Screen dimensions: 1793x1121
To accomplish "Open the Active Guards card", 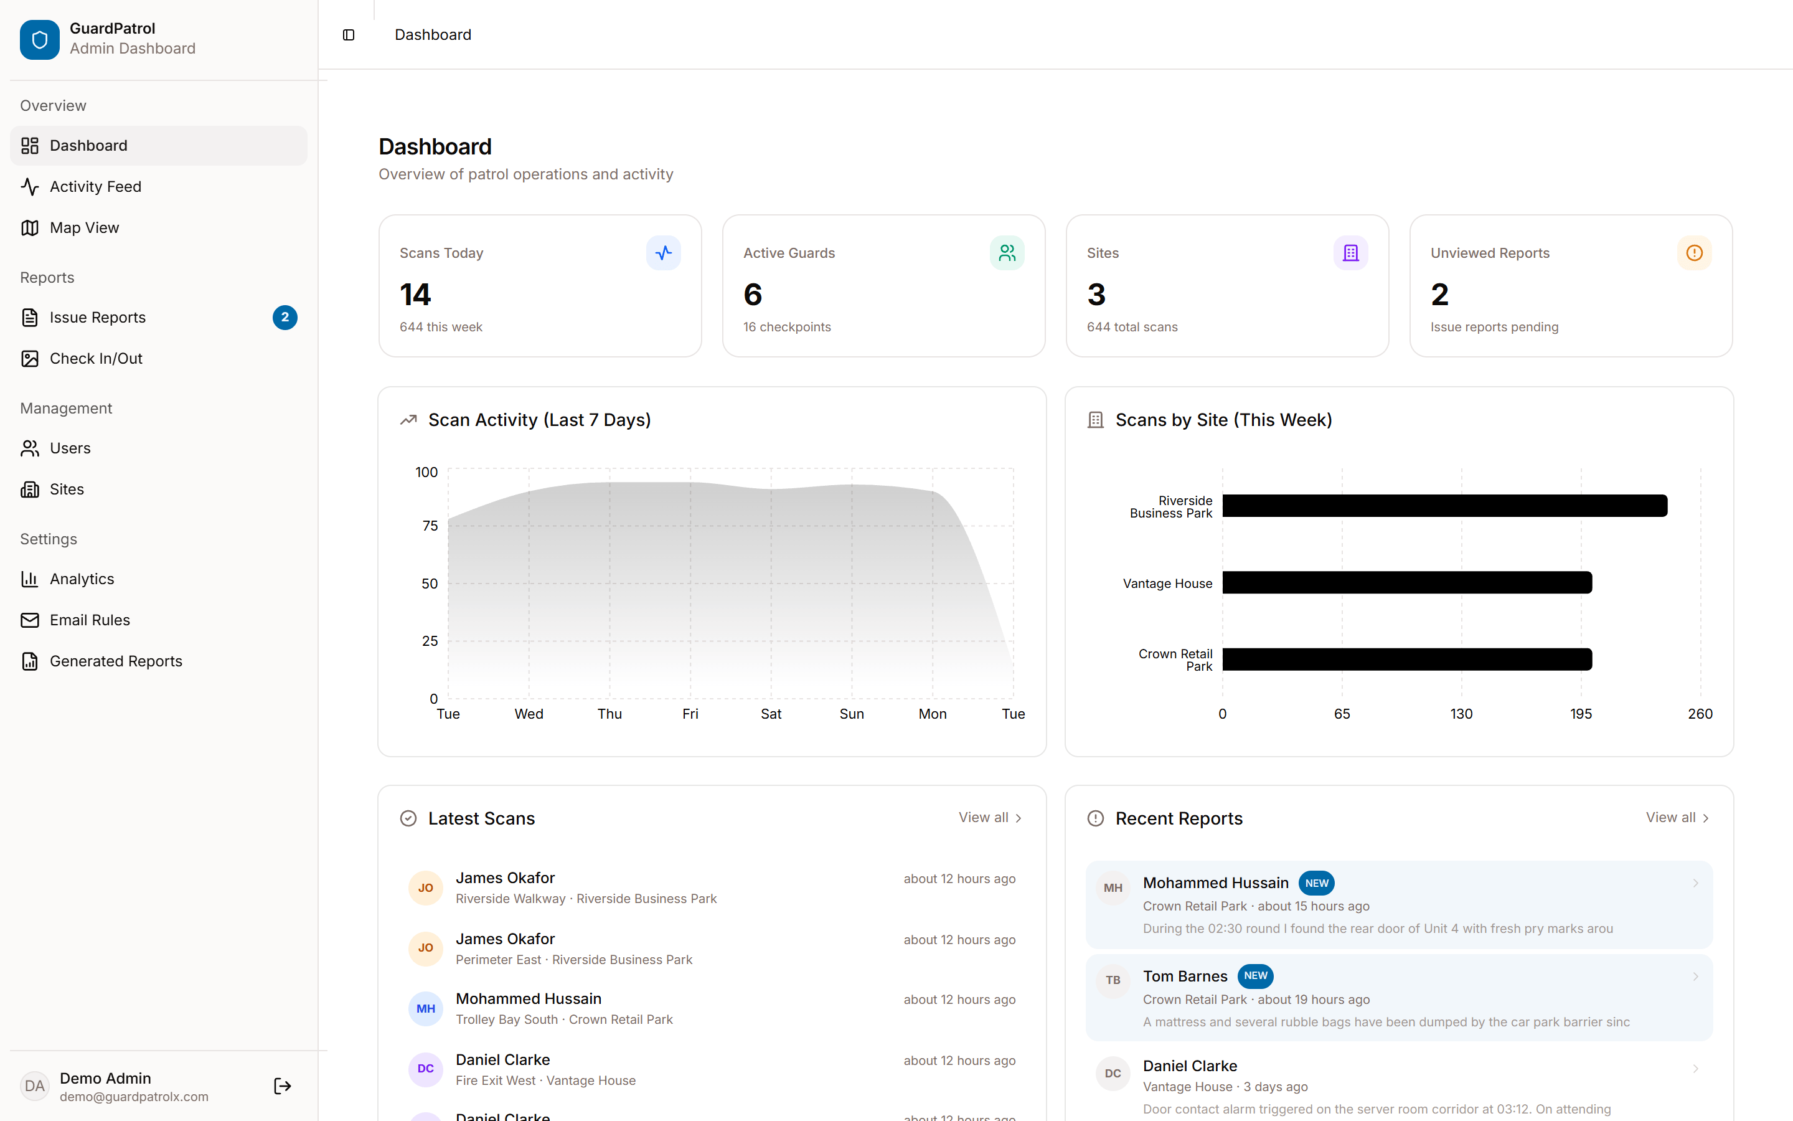I will (x=884, y=286).
